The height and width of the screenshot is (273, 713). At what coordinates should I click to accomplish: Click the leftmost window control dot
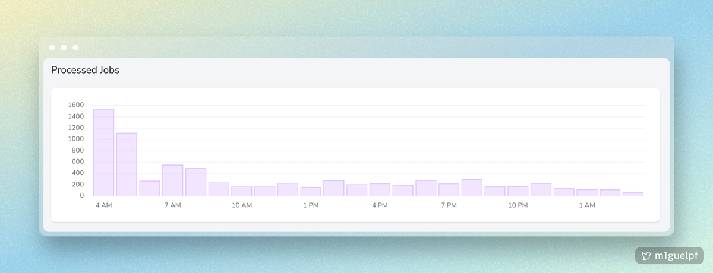point(52,47)
